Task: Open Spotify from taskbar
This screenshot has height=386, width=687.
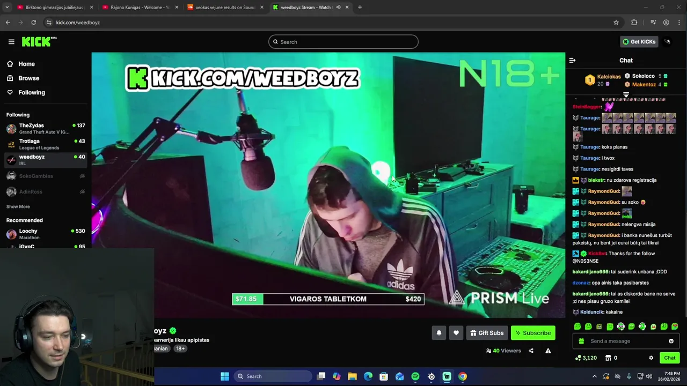Action: tap(415, 376)
